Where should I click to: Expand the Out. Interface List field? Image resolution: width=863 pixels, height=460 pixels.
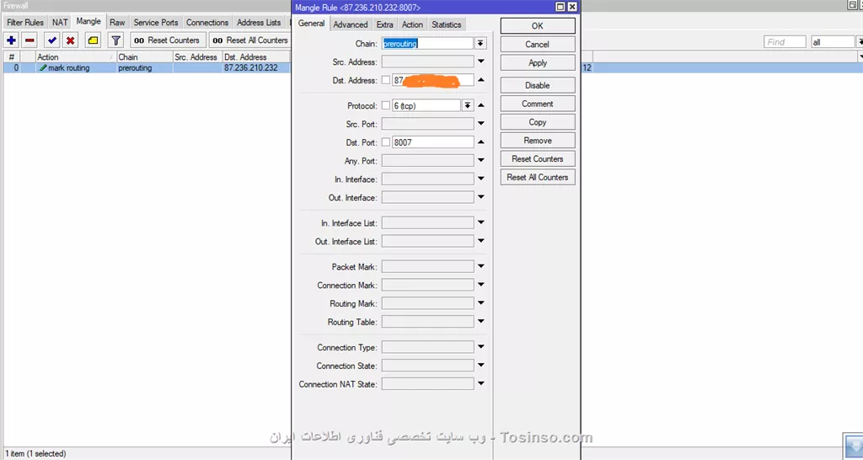click(x=481, y=241)
